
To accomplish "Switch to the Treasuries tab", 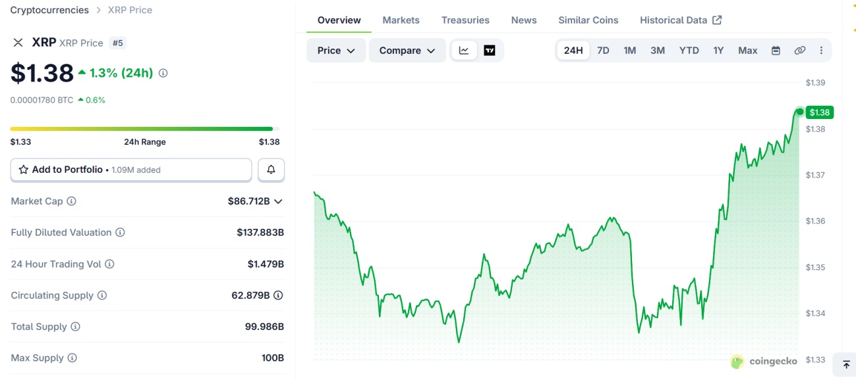I will [x=465, y=20].
